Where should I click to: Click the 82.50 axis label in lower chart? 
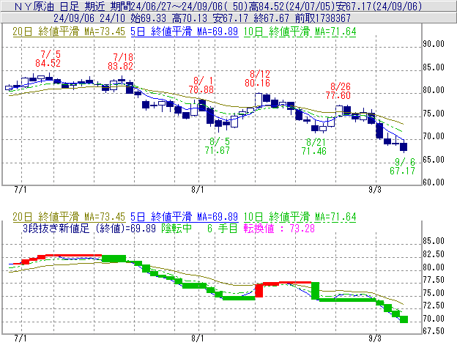coord(434,254)
